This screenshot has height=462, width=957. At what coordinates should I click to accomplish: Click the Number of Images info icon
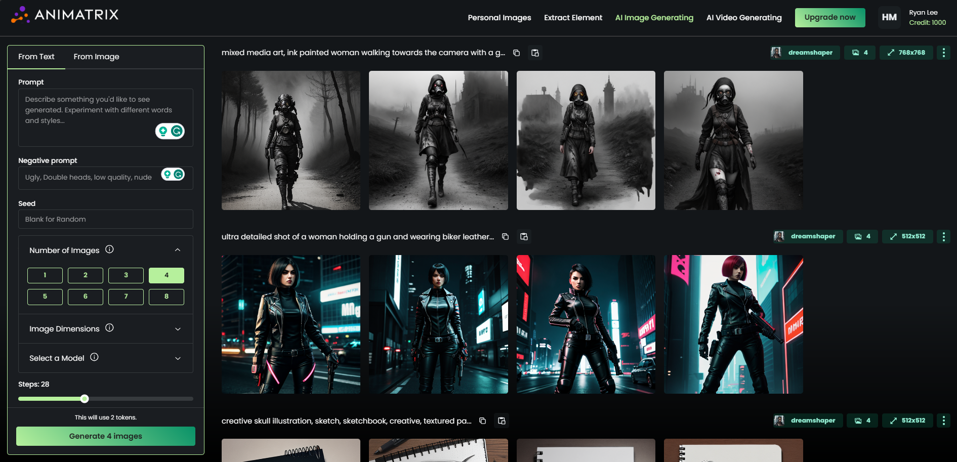point(109,249)
